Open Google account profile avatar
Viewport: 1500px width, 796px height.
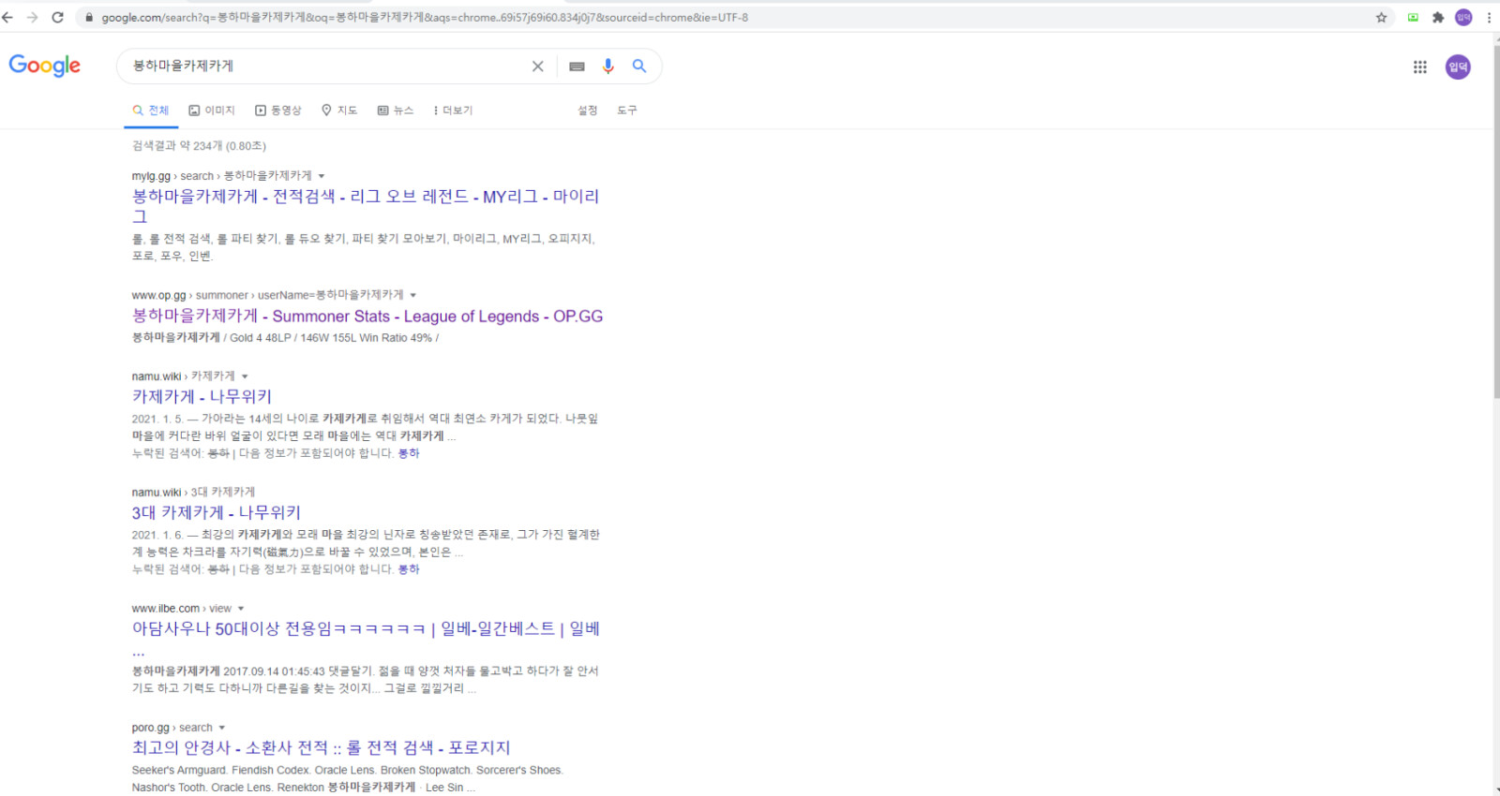click(1458, 67)
